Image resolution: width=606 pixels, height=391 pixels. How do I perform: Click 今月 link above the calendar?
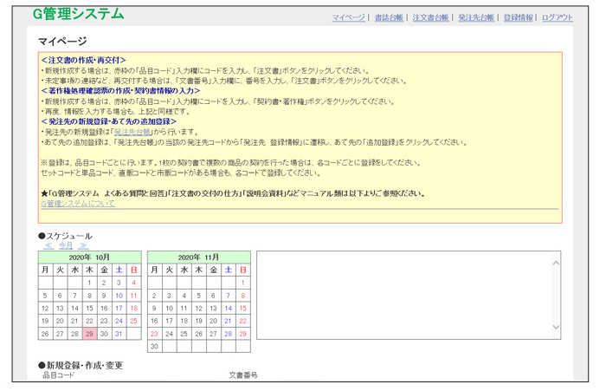click(66, 246)
